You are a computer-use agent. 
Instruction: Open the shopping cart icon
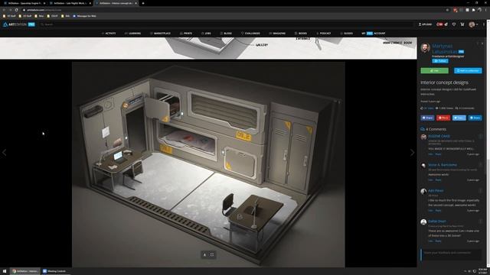click(x=462, y=24)
